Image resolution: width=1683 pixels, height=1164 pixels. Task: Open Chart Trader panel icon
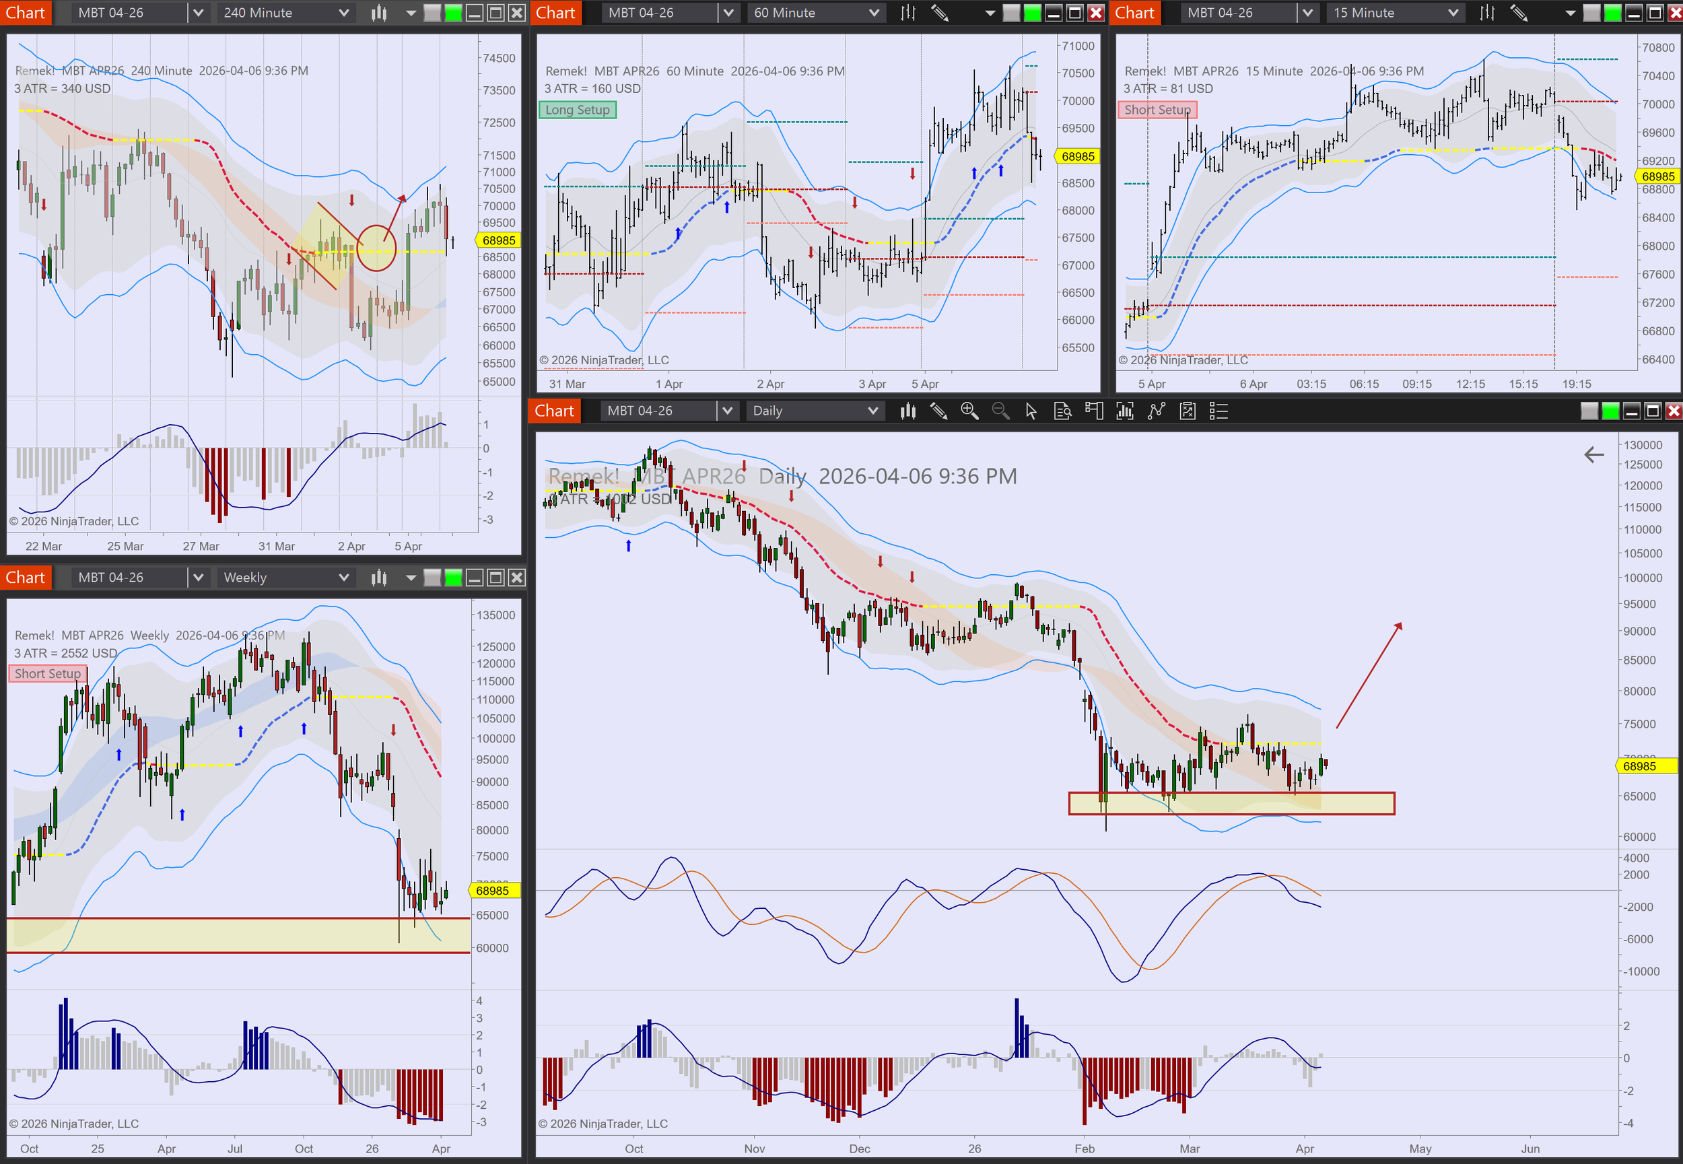click(1094, 411)
